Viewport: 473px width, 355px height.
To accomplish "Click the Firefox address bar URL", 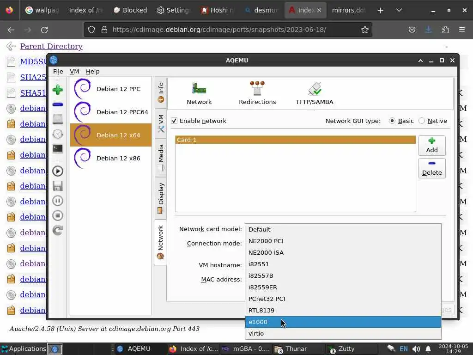I will 219,30.
